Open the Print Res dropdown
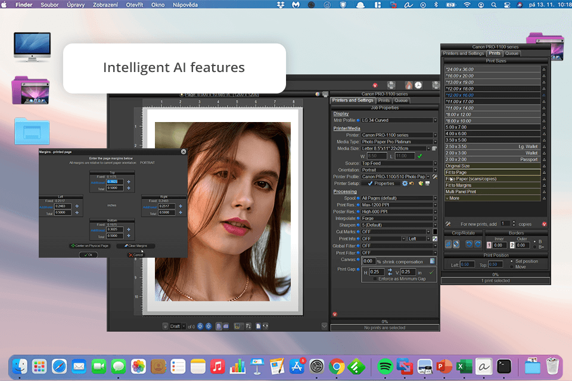This screenshot has height=381, width=572. point(435,205)
